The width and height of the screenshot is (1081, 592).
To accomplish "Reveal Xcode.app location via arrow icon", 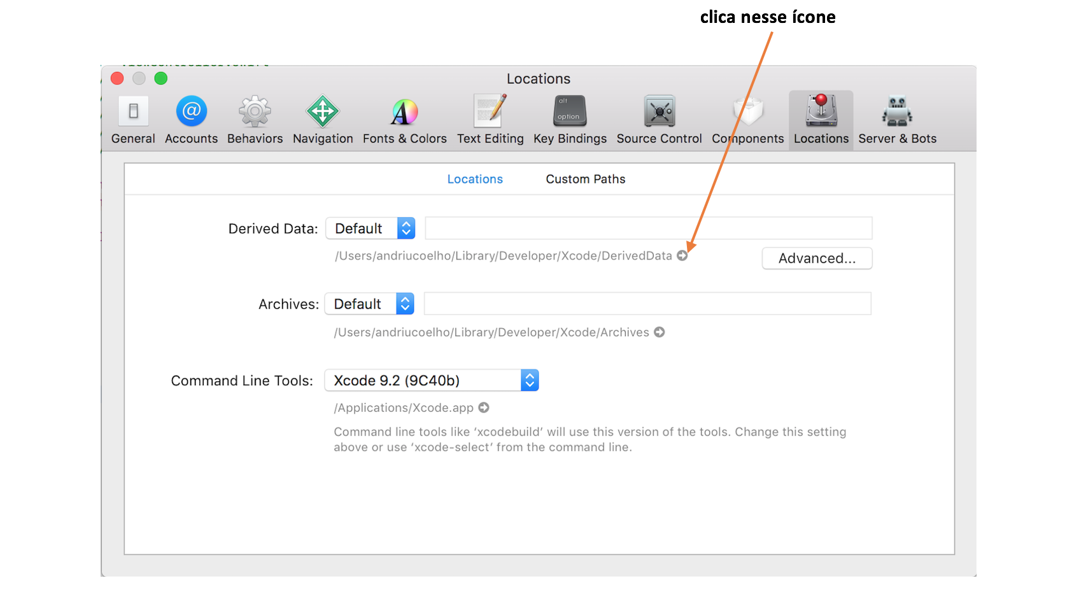I will [484, 407].
